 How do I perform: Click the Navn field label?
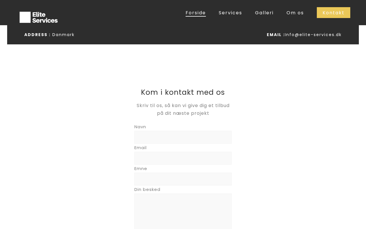point(140,127)
